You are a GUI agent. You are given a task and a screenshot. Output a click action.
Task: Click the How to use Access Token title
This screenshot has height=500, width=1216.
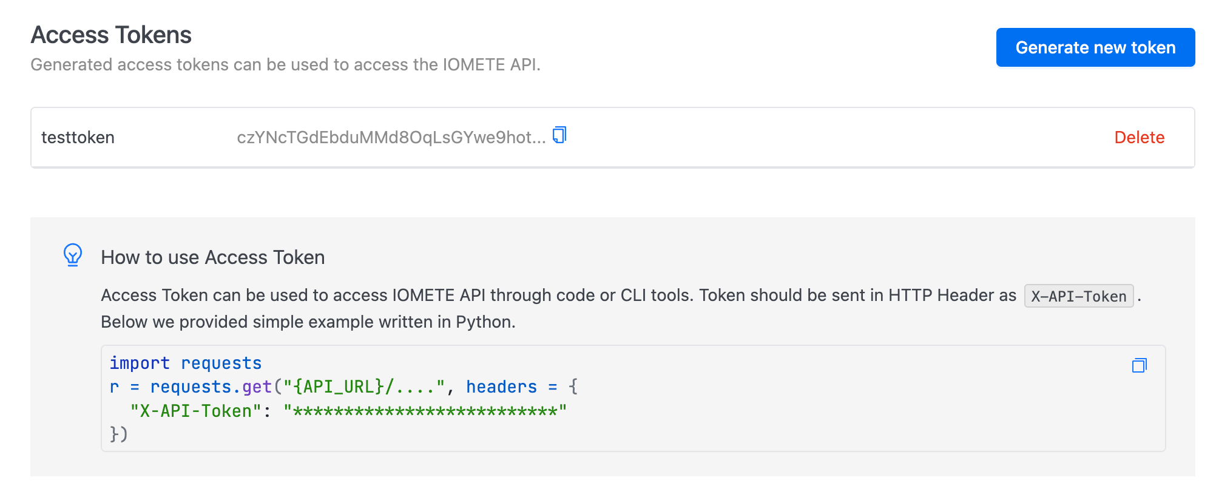[x=212, y=257]
